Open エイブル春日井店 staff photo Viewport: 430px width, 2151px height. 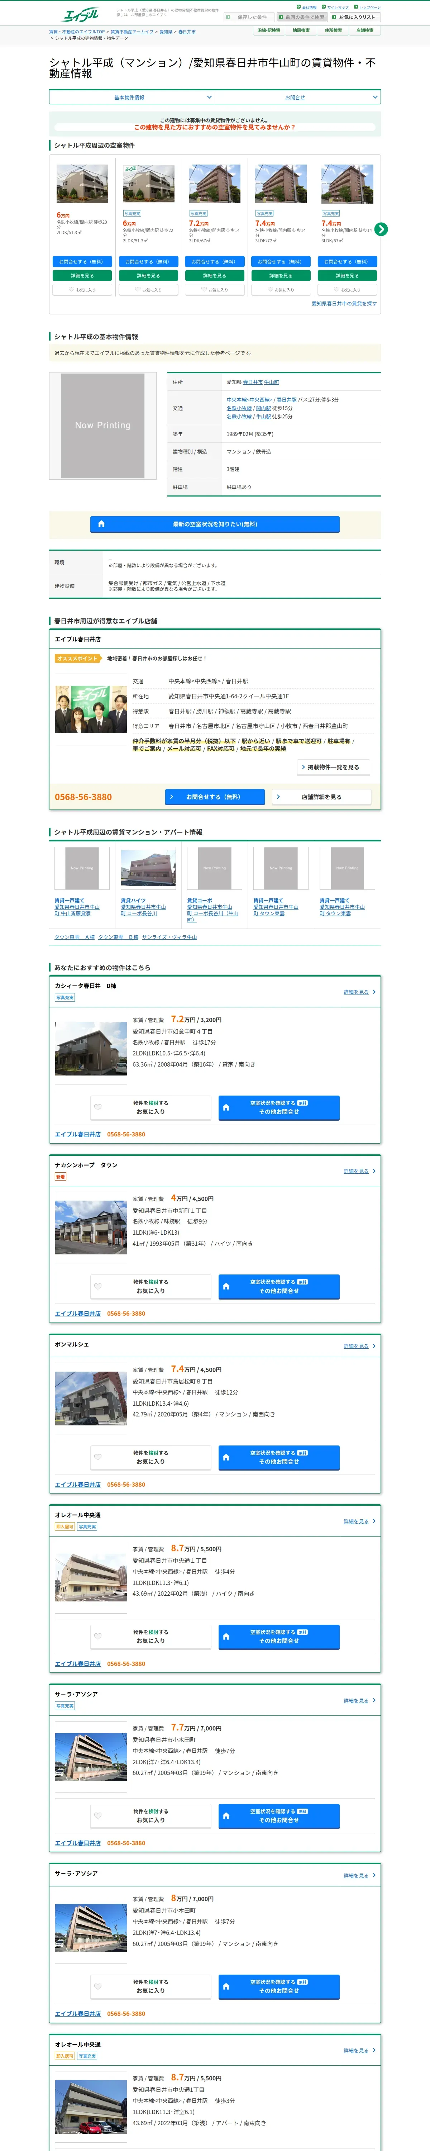tap(91, 710)
